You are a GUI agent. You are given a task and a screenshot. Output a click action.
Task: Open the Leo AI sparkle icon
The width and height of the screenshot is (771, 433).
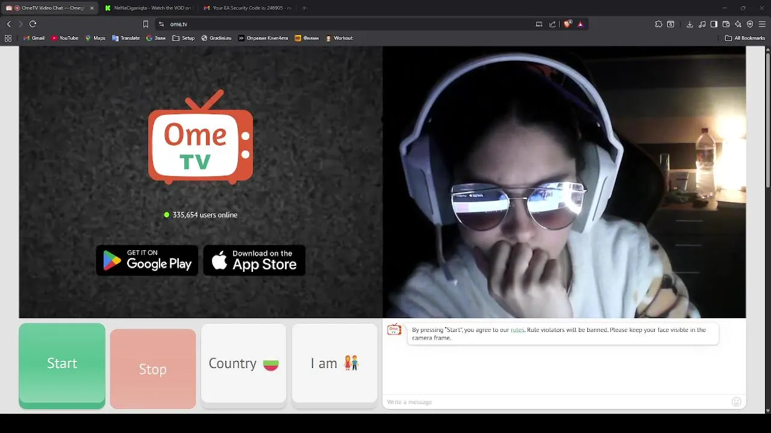tap(738, 24)
